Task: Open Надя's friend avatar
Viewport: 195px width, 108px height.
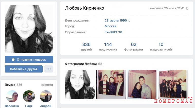Action: pyautogui.click(x=29, y=96)
